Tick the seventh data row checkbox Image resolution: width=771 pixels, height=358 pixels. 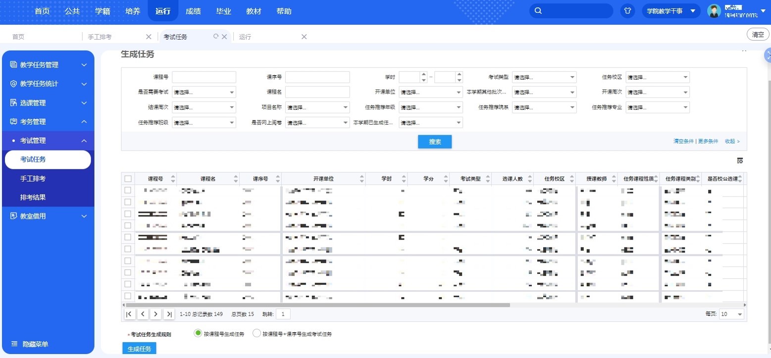128,260
